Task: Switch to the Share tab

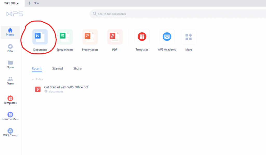Action: (77, 68)
